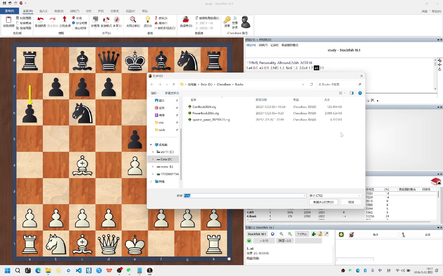Click the up-folder arrow in the Open dialog

(x=174, y=84)
